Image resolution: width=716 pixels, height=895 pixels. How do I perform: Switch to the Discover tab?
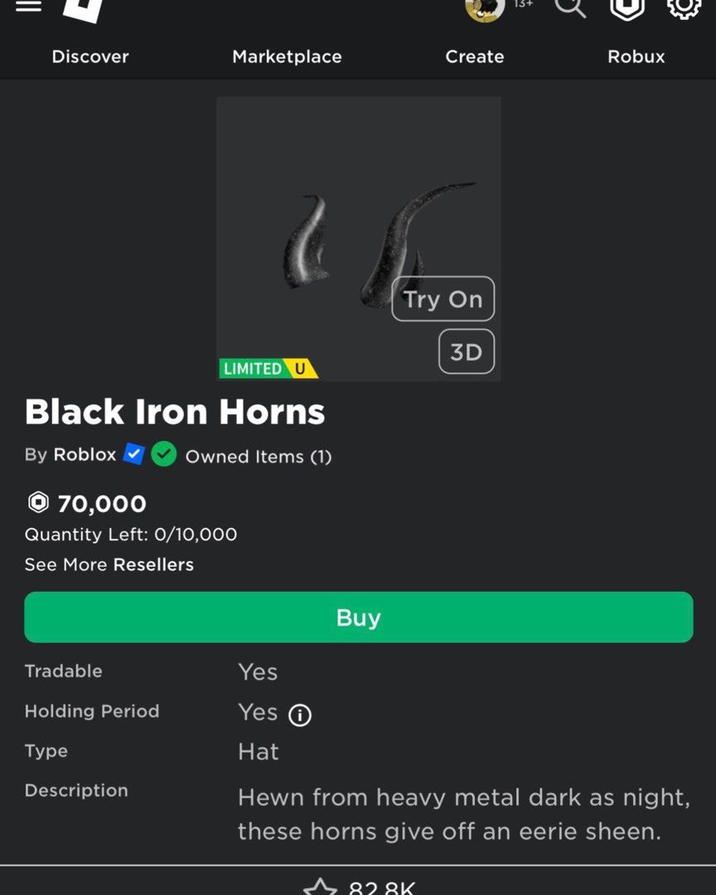(89, 56)
